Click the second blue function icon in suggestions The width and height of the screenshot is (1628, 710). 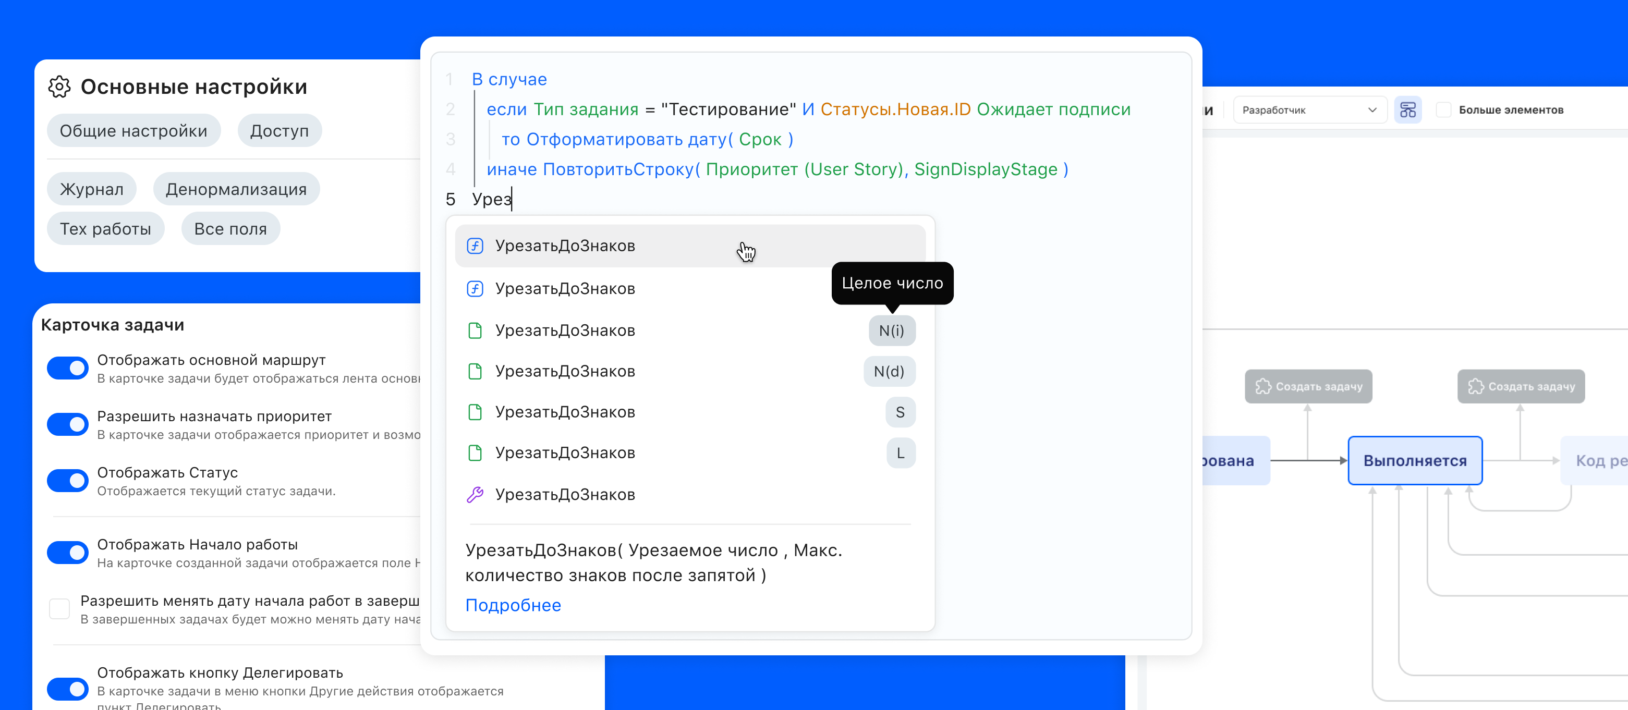(474, 288)
